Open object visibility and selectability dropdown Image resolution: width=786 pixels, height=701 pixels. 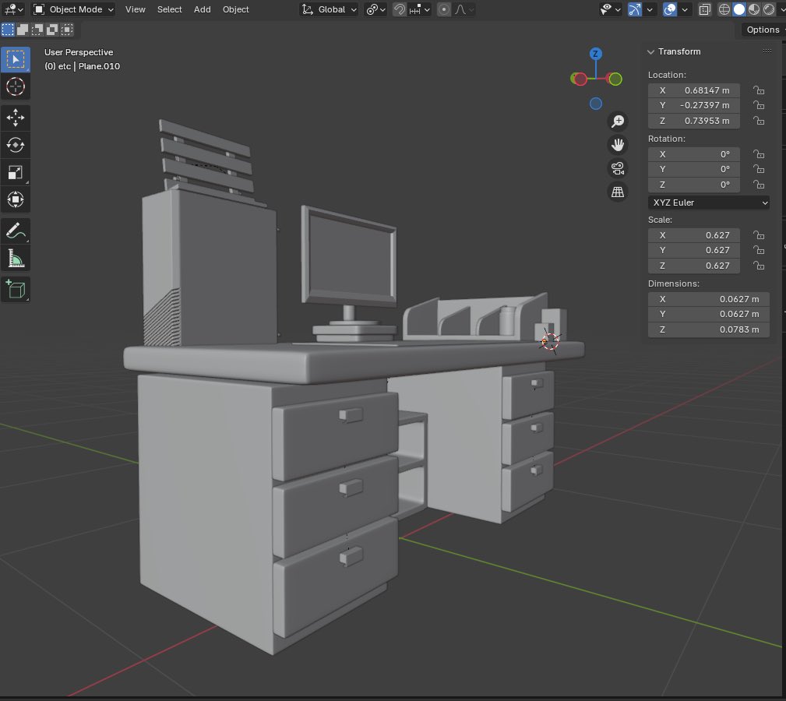(x=611, y=9)
